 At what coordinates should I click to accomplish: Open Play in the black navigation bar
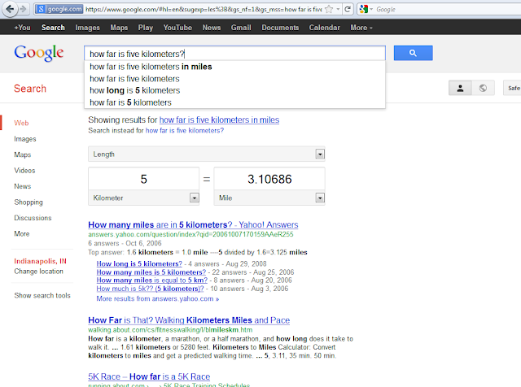(x=146, y=28)
